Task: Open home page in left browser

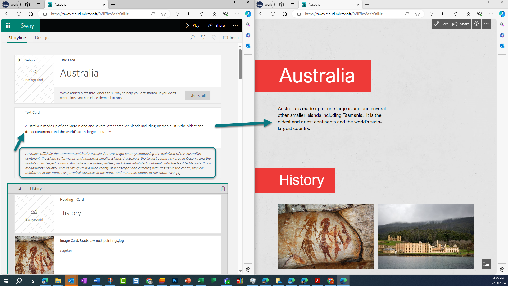Action: coord(31,14)
